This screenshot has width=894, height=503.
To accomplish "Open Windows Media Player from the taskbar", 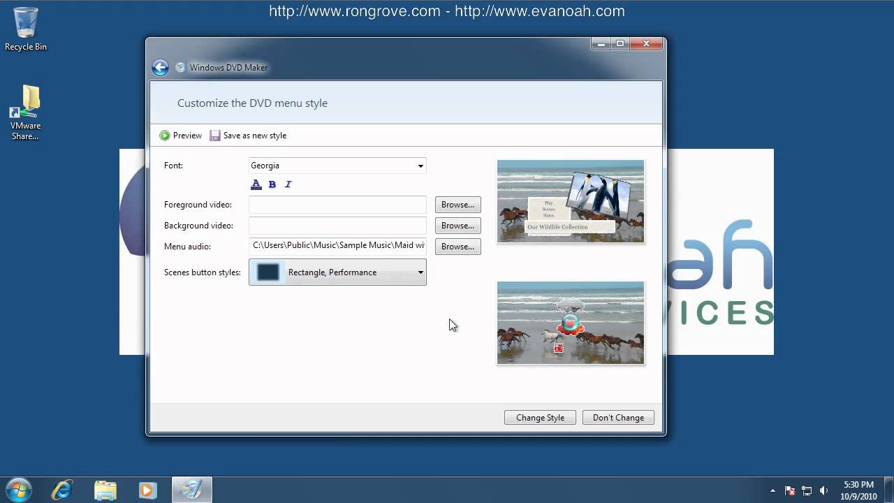I will (147, 490).
